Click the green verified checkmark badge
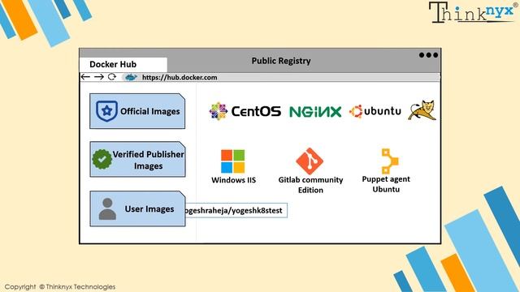The image size is (520, 292). tap(102, 159)
